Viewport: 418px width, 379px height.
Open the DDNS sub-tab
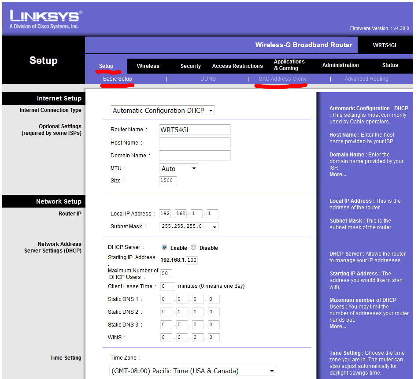pyautogui.click(x=208, y=79)
